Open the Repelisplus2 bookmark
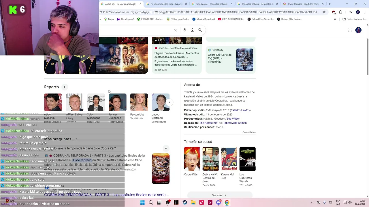The image size is (369, 207). (125, 19)
